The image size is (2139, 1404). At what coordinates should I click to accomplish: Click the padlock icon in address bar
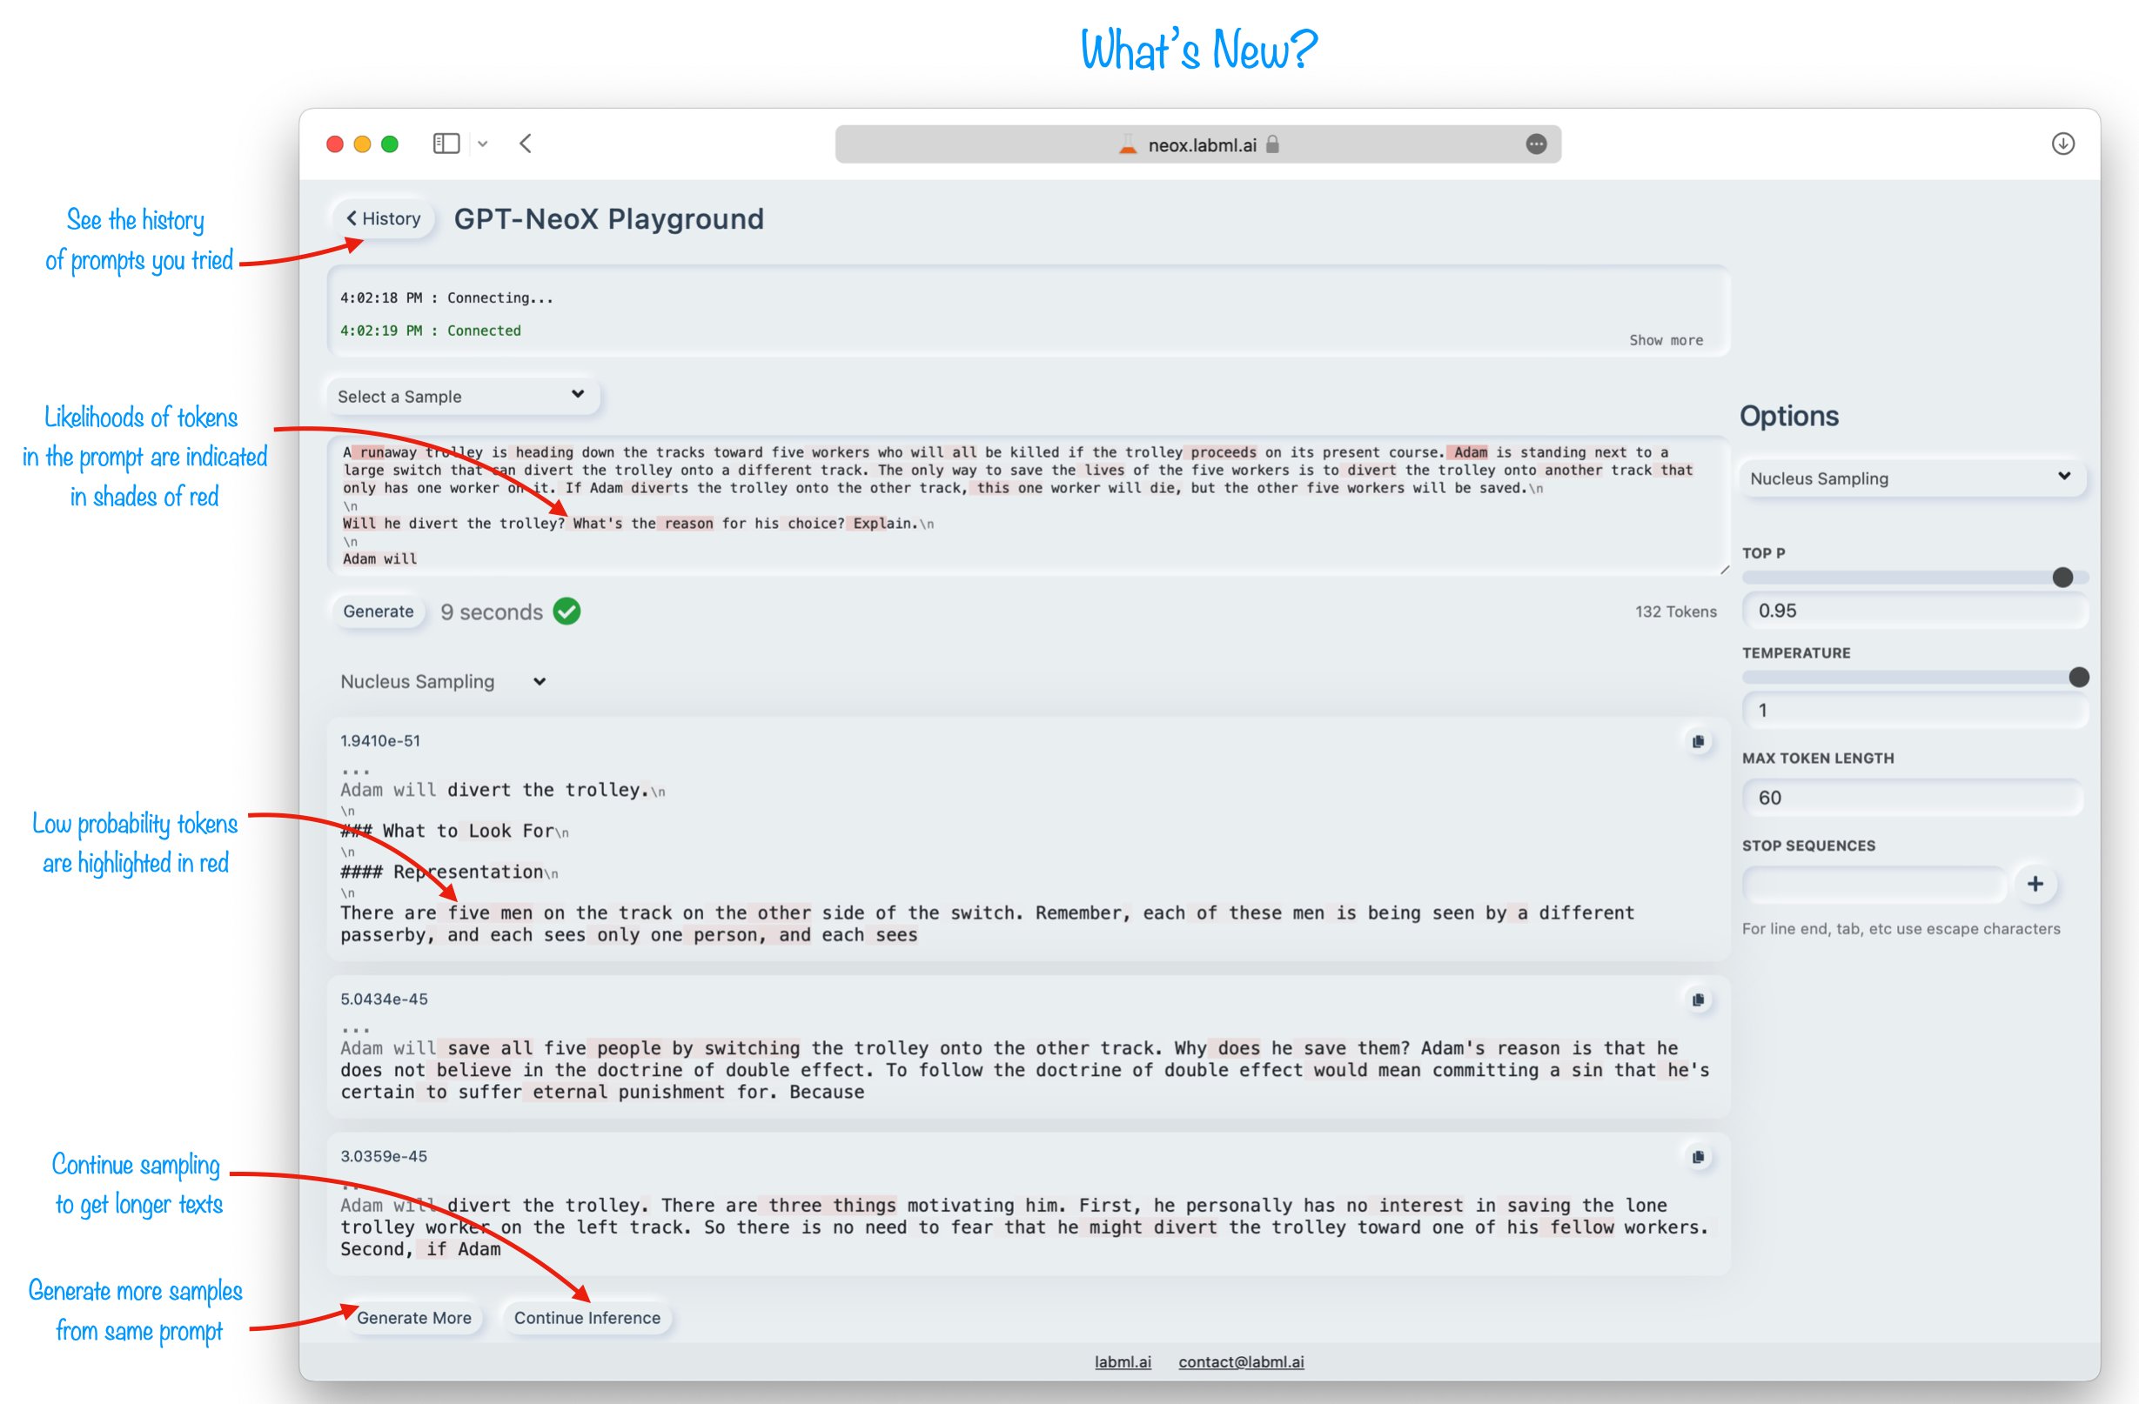click(1272, 144)
